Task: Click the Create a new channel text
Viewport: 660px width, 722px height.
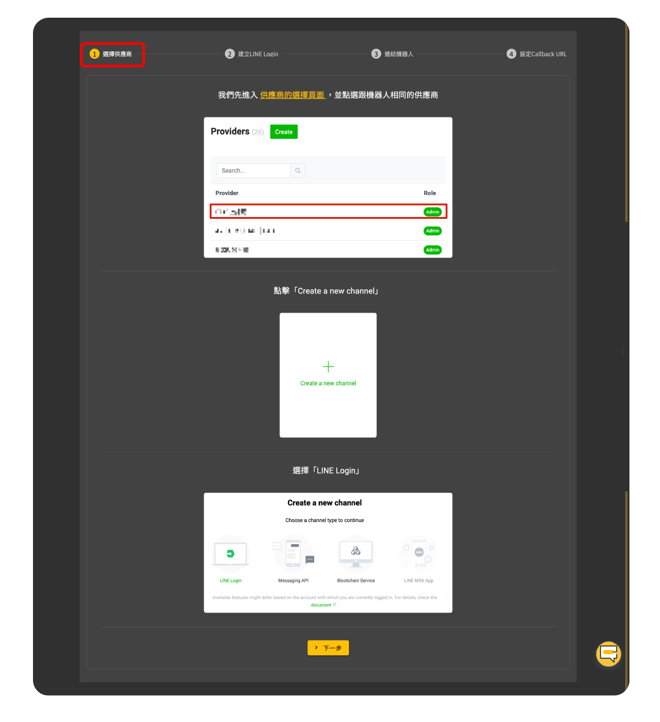Action: tap(328, 383)
